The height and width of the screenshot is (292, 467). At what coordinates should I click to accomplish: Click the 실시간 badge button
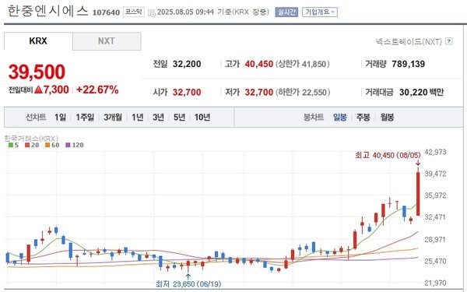(286, 12)
